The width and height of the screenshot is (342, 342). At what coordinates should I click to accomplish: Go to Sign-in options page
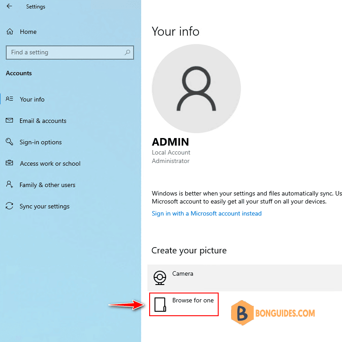coord(41,142)
